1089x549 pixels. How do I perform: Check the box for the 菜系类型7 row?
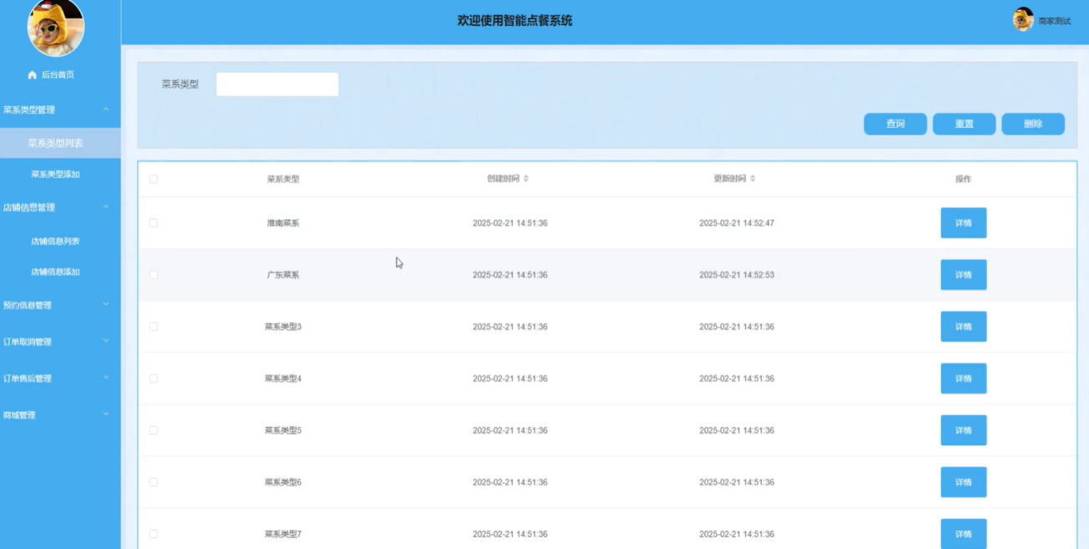[x=153, y=534]
